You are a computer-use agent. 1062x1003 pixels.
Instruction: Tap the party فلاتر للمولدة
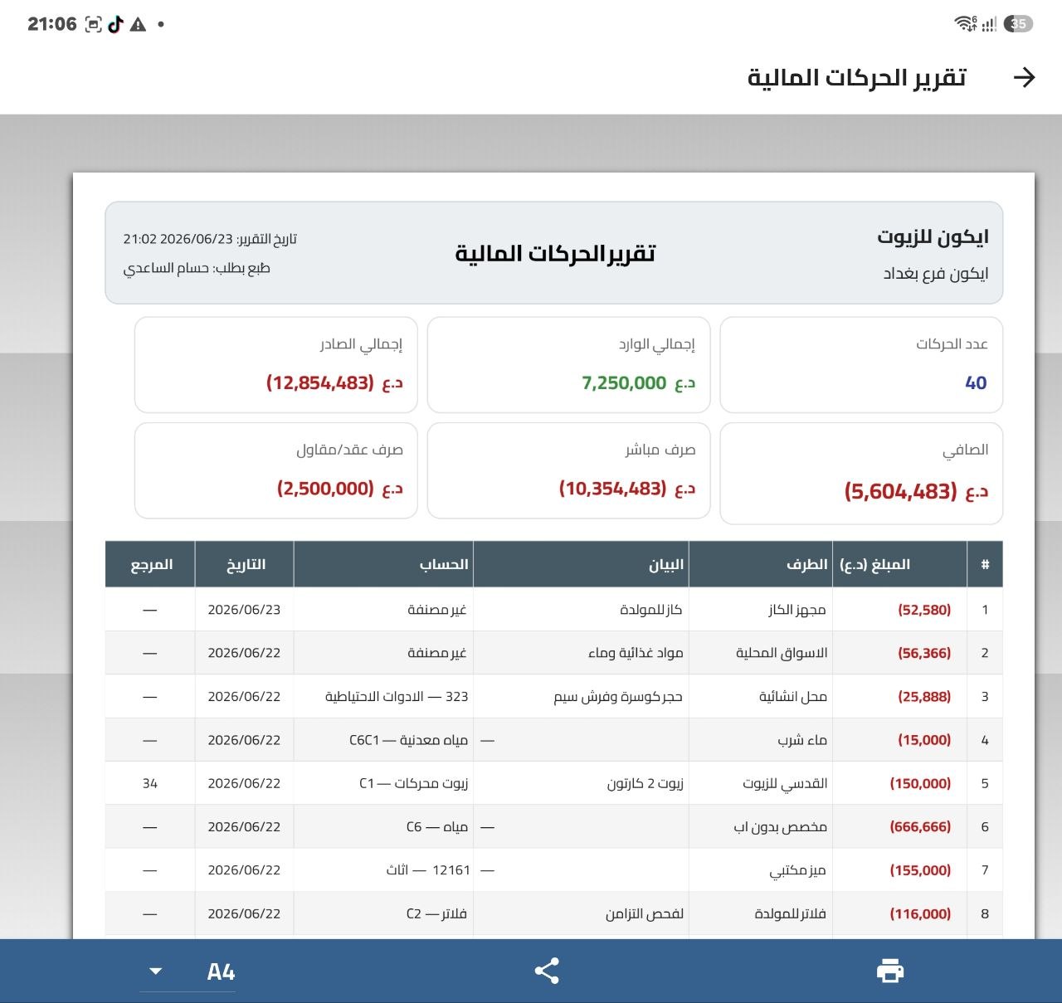pos(790,913)
